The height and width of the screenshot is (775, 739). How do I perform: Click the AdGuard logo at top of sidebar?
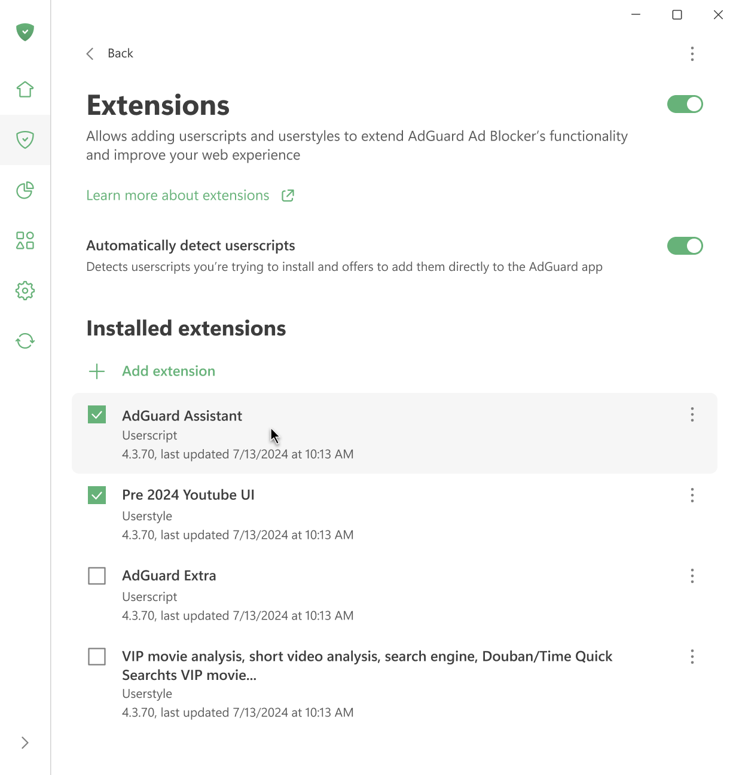click(25, 32)
